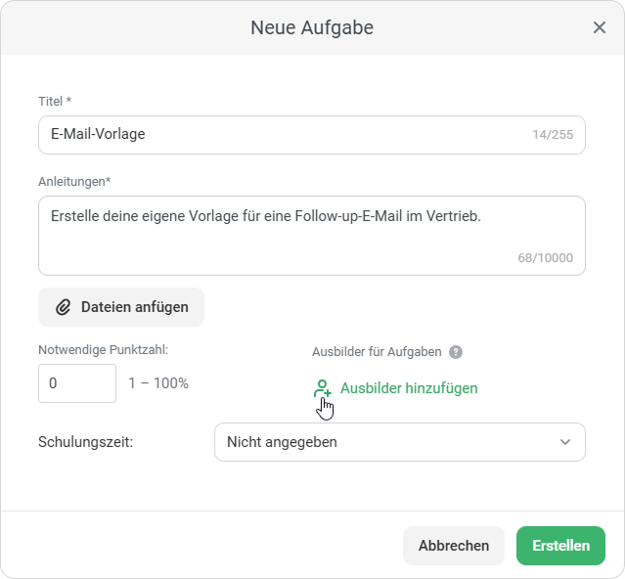Image resolution: width=625 pixels, height=579 pixels.
Task: Click the 14/255 character counter
Action: (x=553, y=135)
